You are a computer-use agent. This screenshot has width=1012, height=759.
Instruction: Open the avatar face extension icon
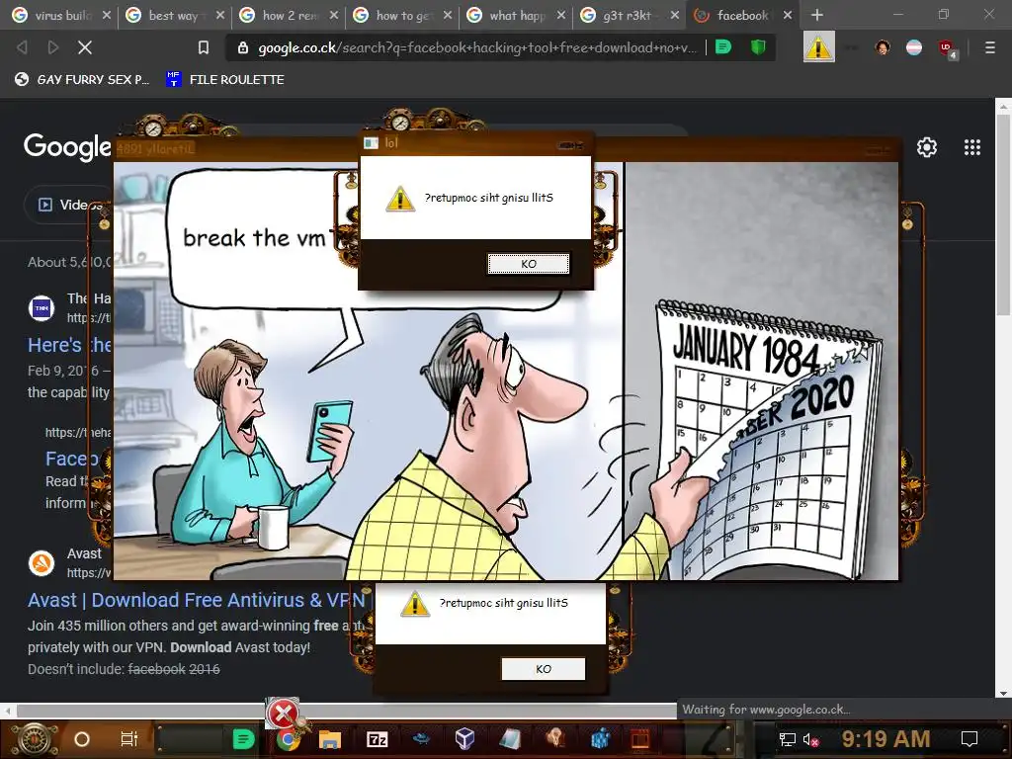[x=883, y=47]
